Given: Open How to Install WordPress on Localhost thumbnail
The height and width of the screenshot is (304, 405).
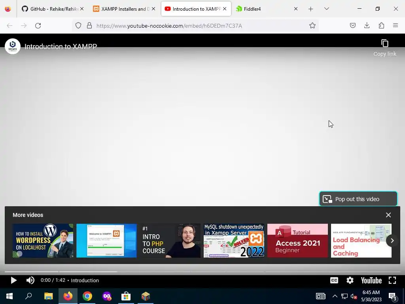Looking at the screenshot, I should click(x=43, y=241).
